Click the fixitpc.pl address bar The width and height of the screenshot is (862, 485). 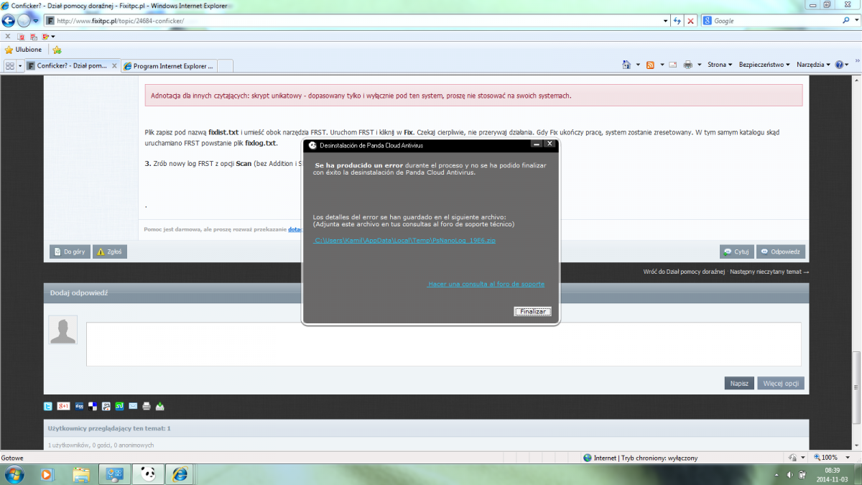pos(356,21)
